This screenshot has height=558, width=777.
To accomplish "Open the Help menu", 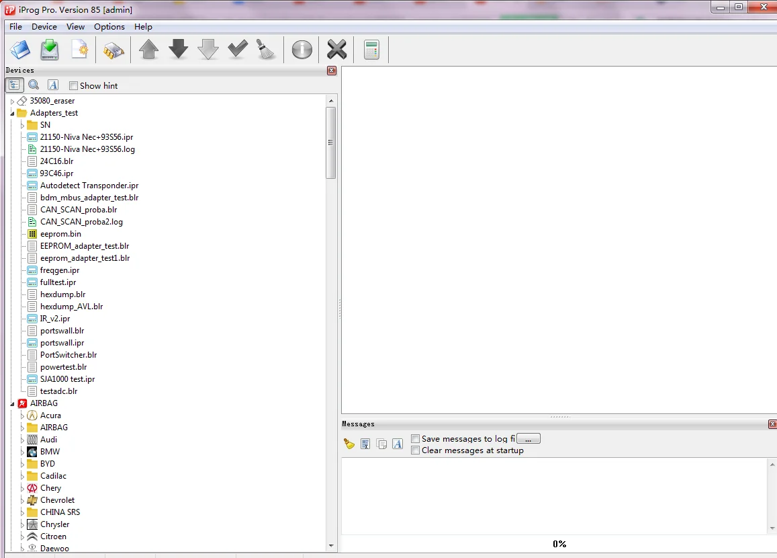I will pyautogui.click(x=143, y=27).
